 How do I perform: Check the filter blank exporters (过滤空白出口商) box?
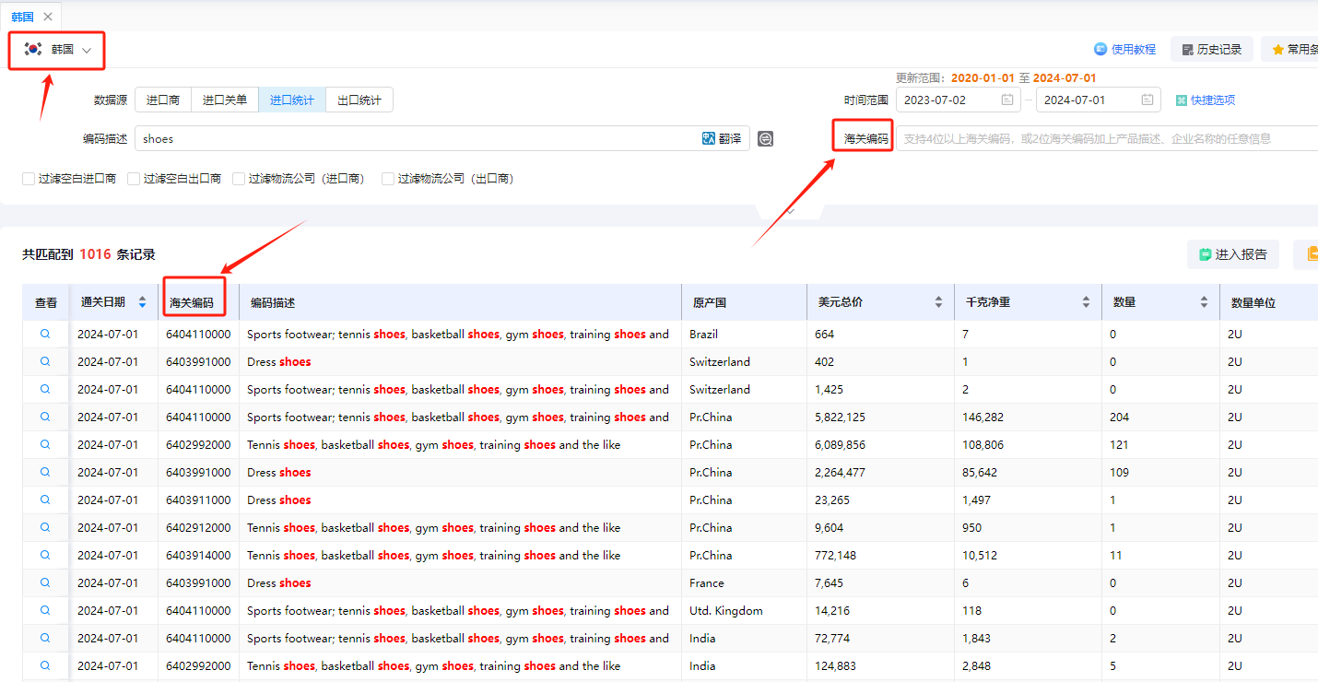point(134,179)
